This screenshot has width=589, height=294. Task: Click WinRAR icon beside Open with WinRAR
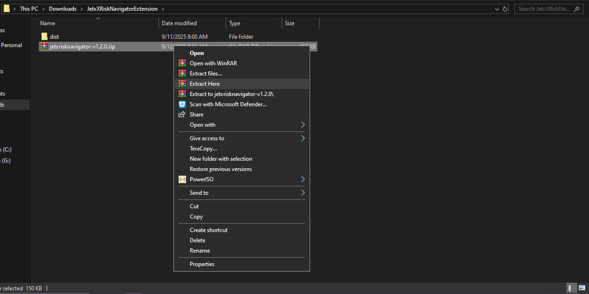click(x=182, y=63)
